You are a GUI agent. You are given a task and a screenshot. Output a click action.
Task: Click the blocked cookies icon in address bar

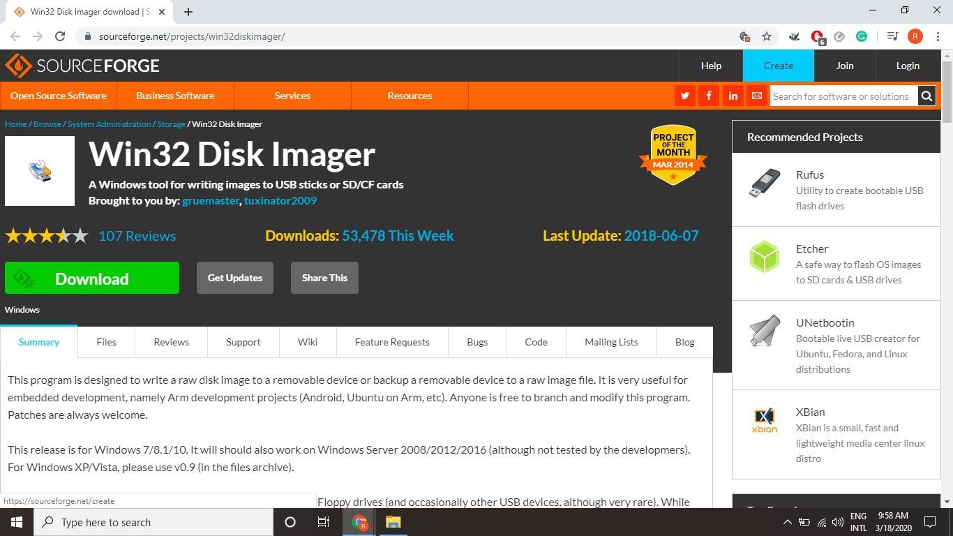click(744, 36)
